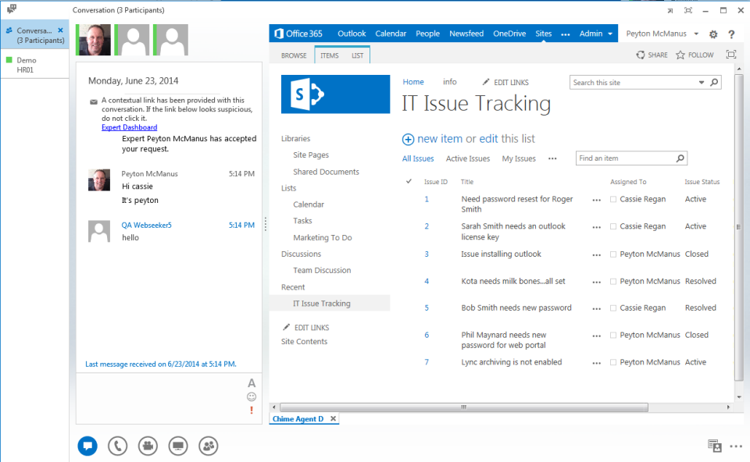
Task: Open screen sharing with the monitor icon
Action: click(x=178, y=446)
